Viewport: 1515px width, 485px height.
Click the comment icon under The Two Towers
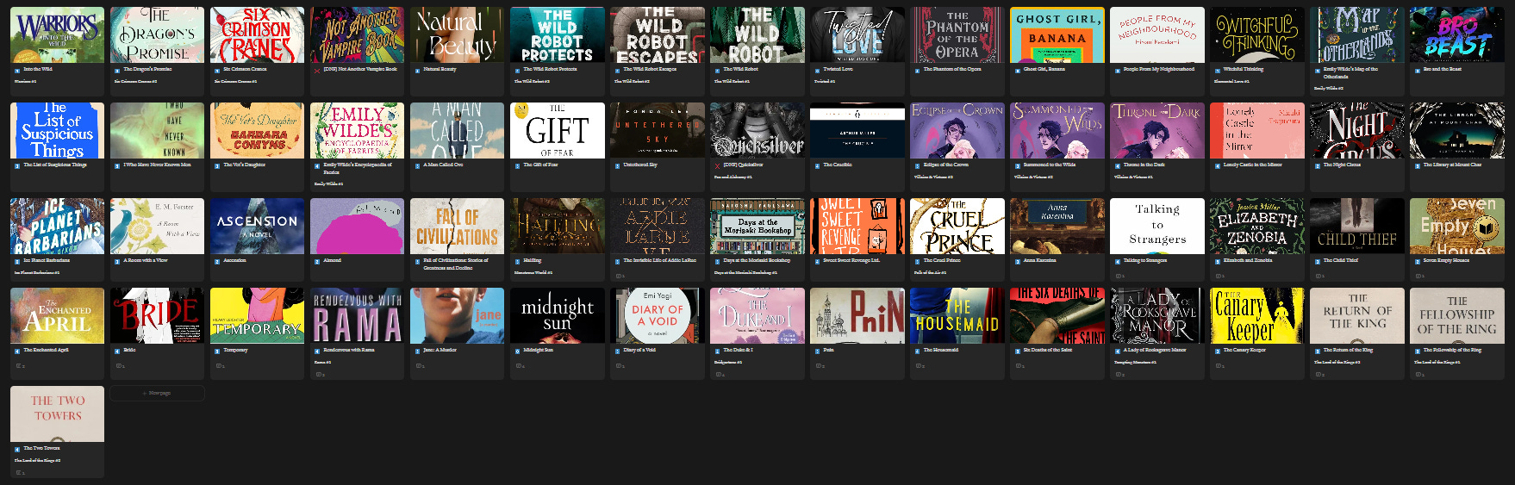pyautogui.click(x=20, y=473)
